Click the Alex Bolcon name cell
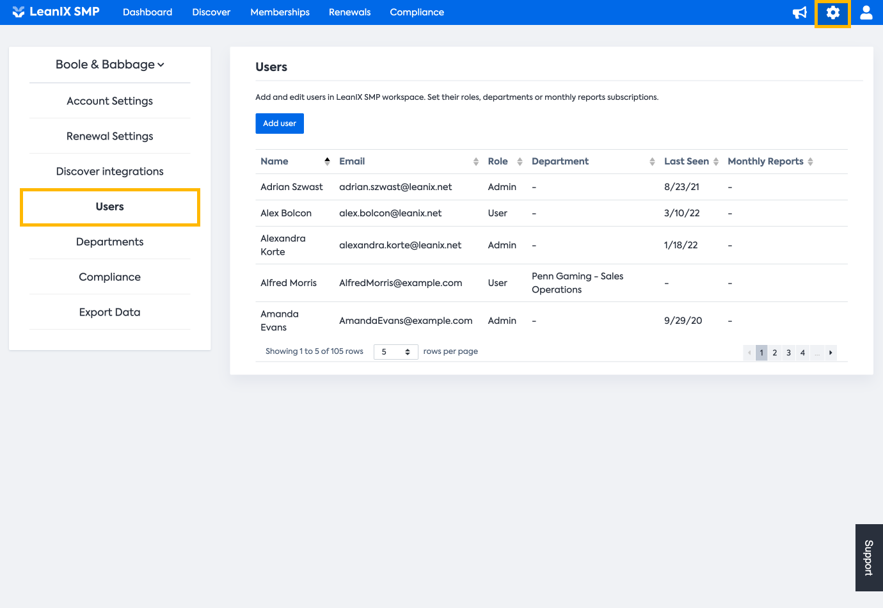Viewport: 883px width, 608px height. 286,213
